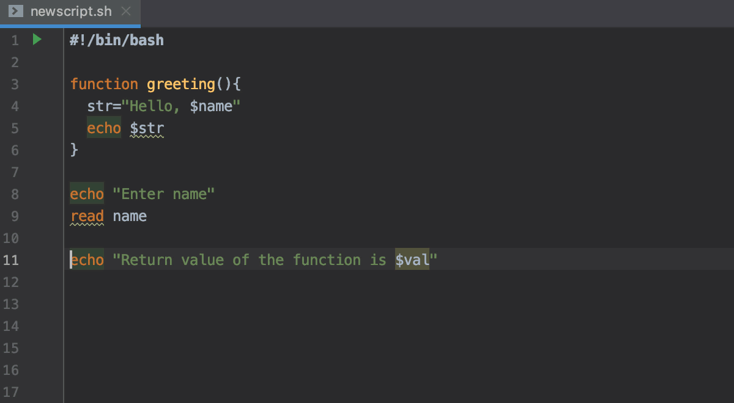Click the underlined $str warning on line 5
734x403 pixels.
[x=147, y=128]
